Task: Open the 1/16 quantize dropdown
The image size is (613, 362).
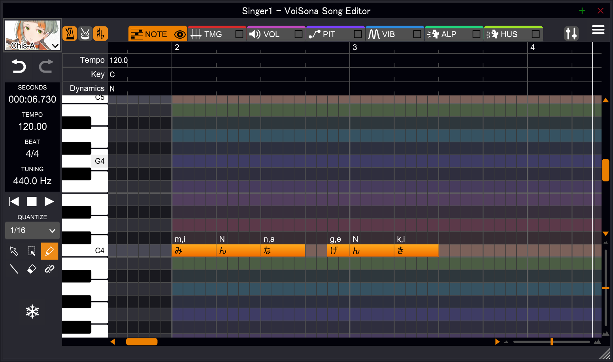Action: [32, 230]
